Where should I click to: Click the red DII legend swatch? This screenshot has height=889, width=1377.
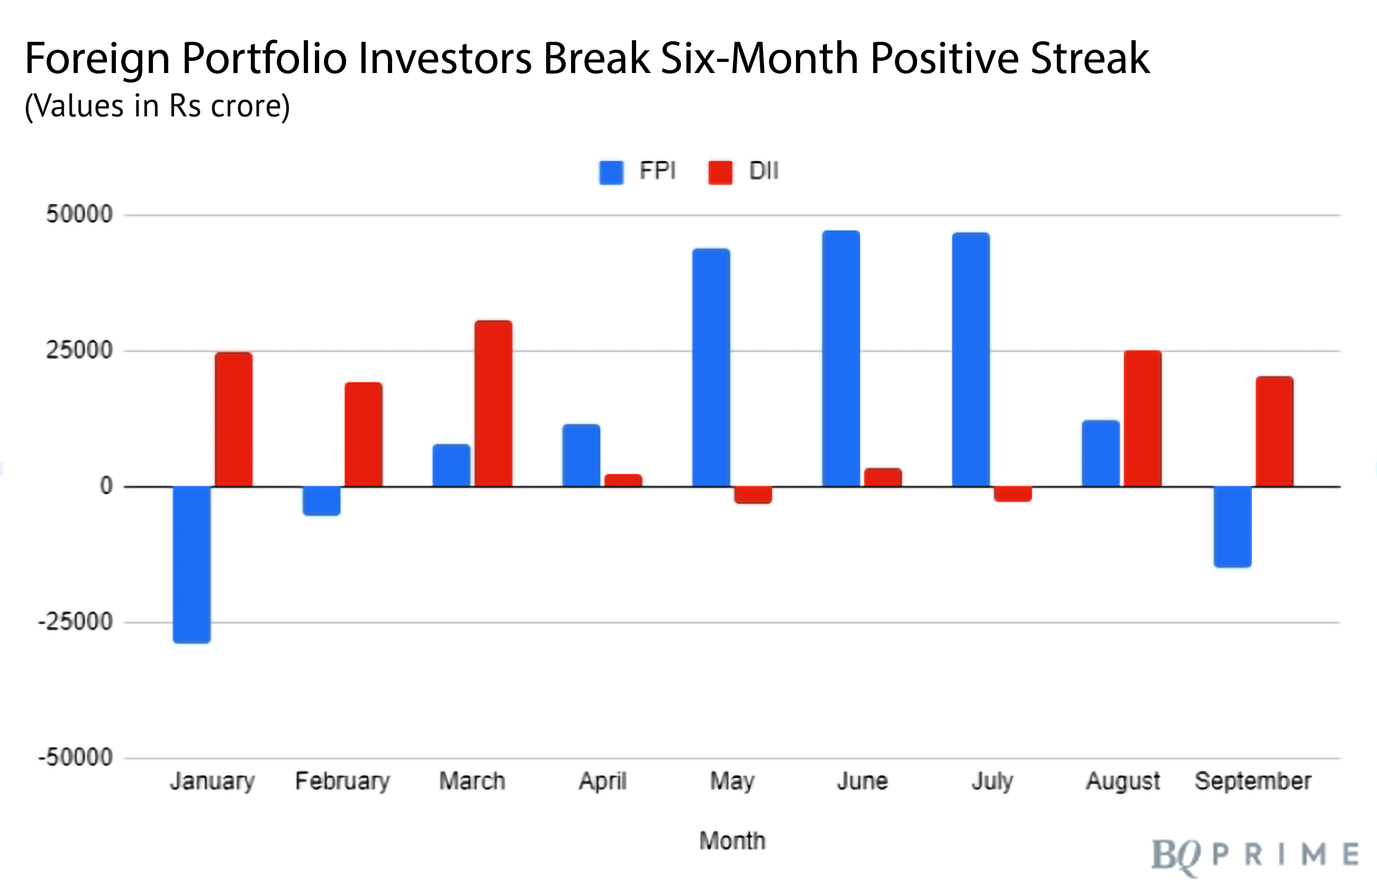coord(720,172)
